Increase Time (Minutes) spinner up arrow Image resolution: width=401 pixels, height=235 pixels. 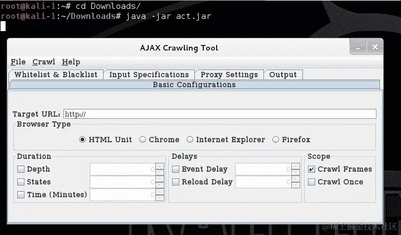coord(160,192)
